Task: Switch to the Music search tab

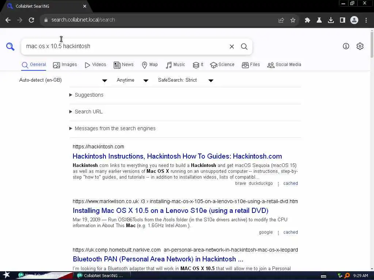Action: click(175, 65)
